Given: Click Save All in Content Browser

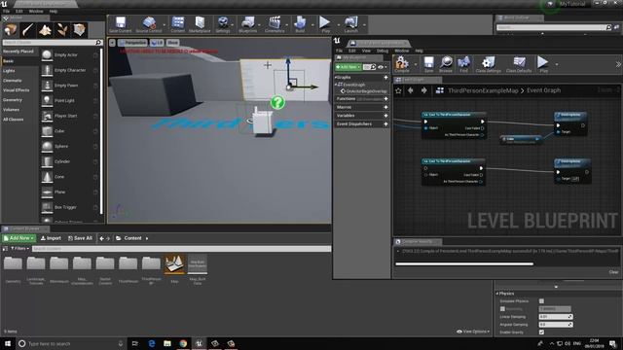Looking at the screenshot, I should (x=80, y=238).
